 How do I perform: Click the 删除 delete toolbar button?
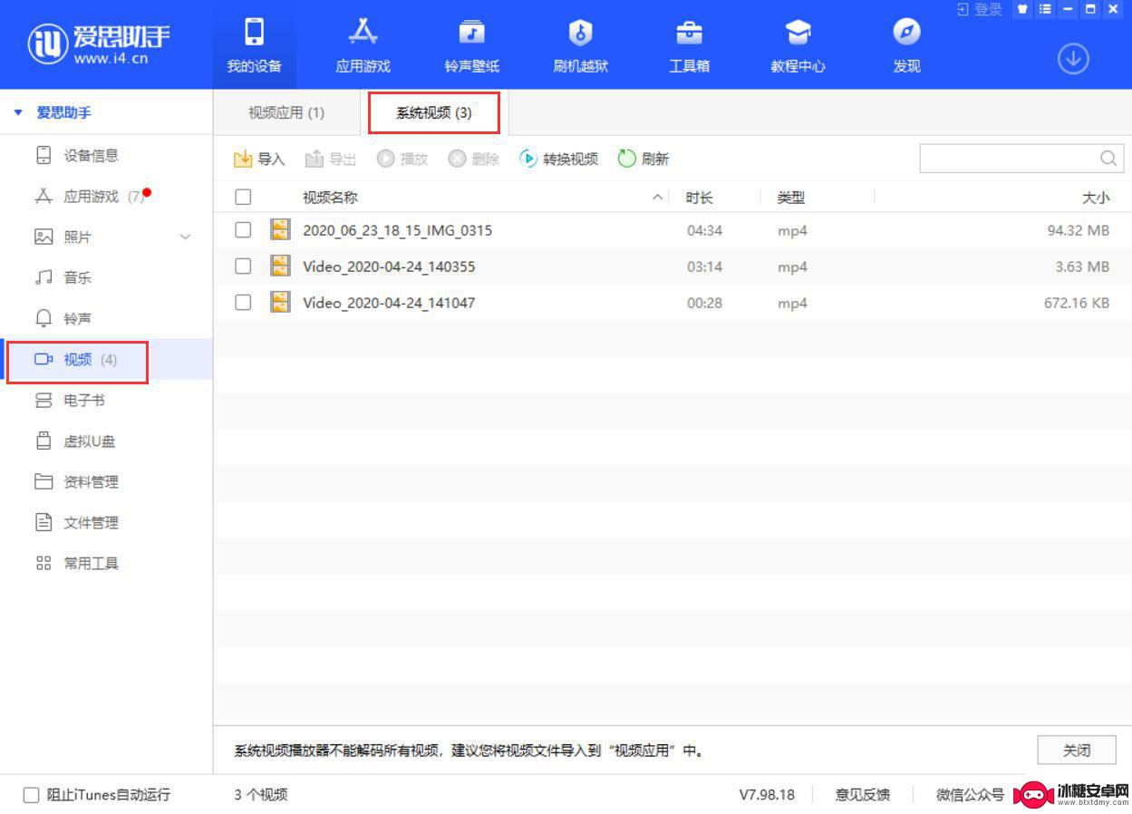click(474, 159)
